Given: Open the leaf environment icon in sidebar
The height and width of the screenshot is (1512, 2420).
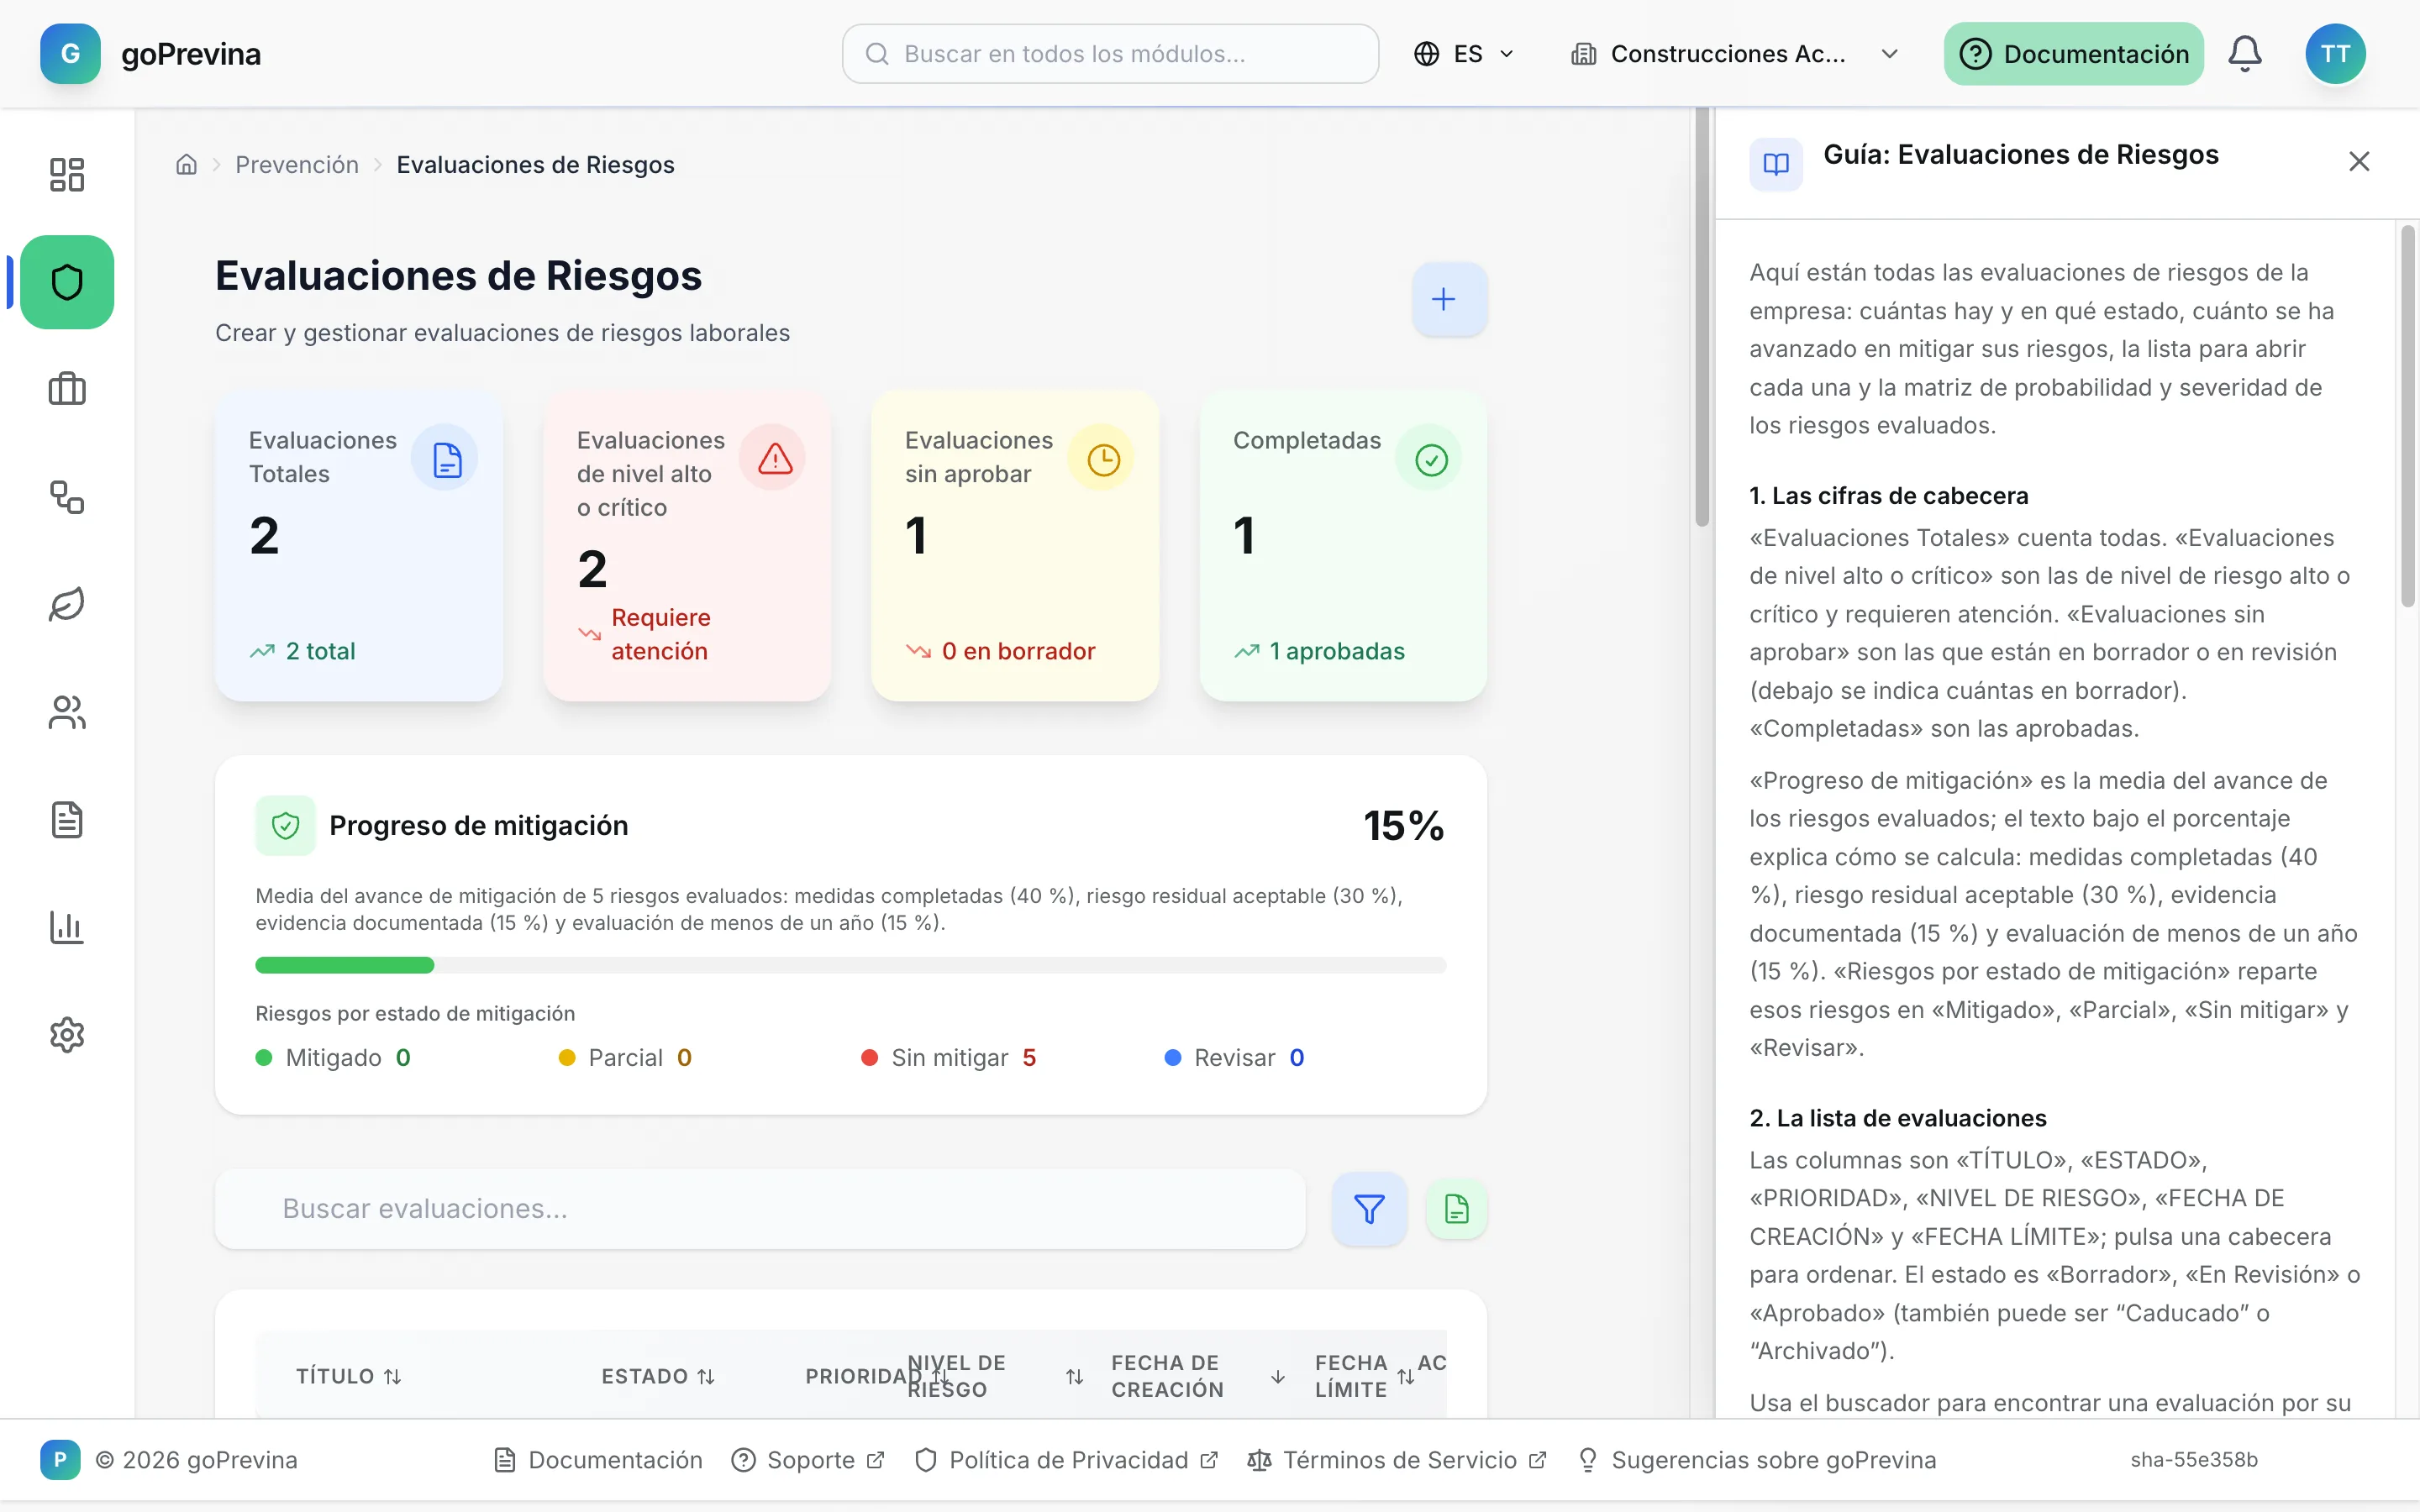Looking at the screenshot, I should (x=67, y=604).
